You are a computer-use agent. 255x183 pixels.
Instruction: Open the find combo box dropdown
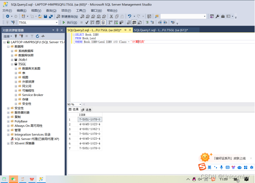click(205, 16)
